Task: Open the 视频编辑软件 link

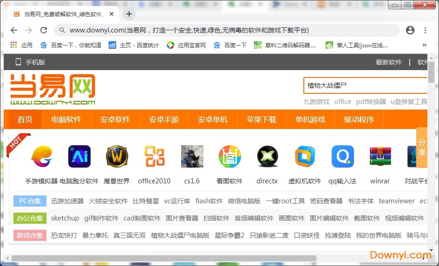Action: [x=404, y=218]
